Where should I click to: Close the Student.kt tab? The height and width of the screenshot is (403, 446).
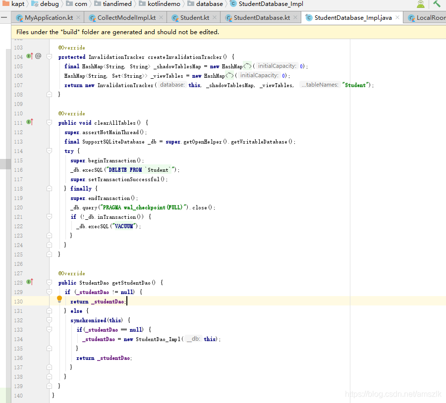(x=215, y=18)
